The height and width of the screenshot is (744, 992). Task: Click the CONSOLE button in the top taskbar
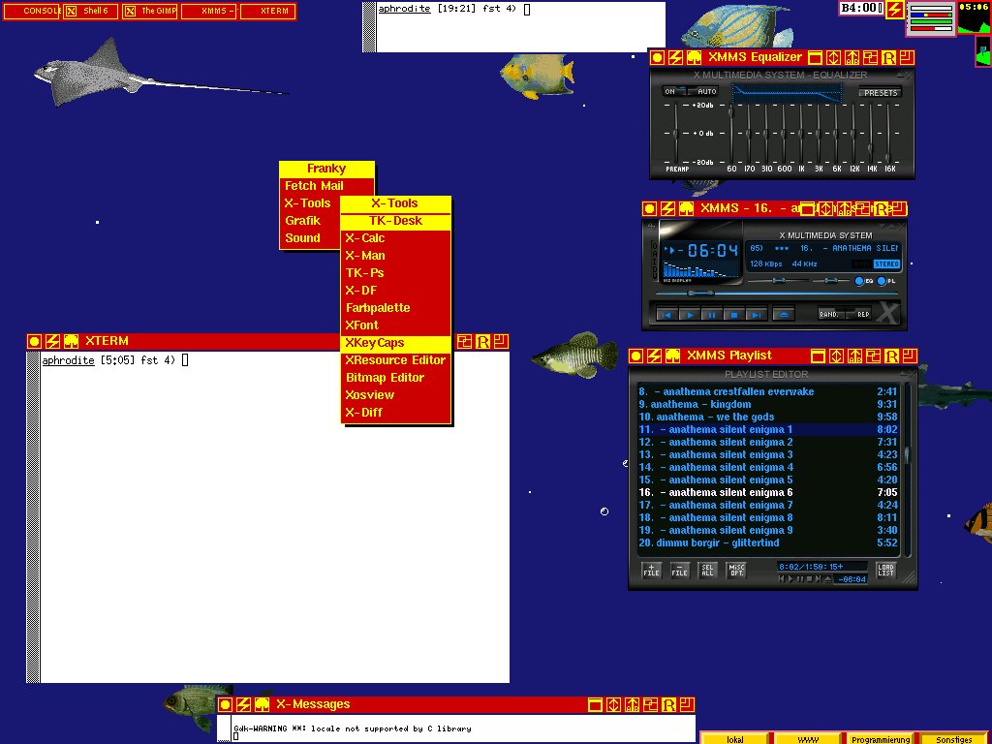pyautogui.click(x=31, y=11)
